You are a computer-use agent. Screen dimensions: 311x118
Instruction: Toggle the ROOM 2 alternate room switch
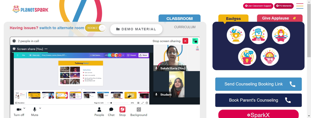point(95,28)
